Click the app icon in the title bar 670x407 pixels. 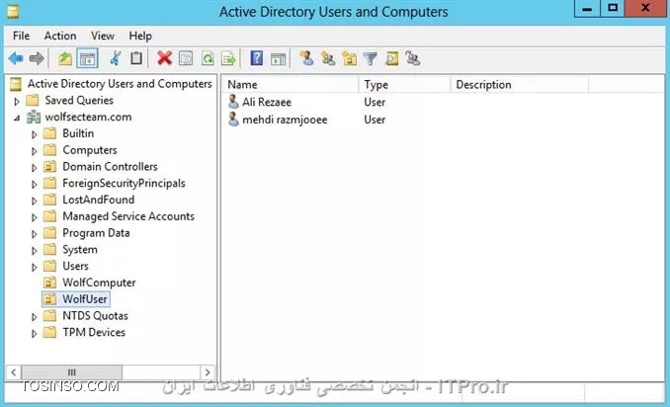[x=13, y=11]
